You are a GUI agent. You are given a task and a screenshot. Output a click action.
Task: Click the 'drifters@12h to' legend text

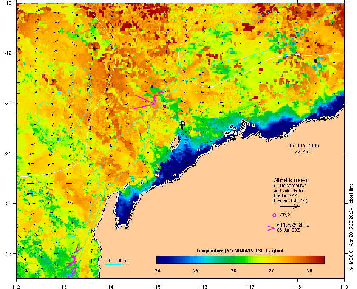tap(293, 225)
